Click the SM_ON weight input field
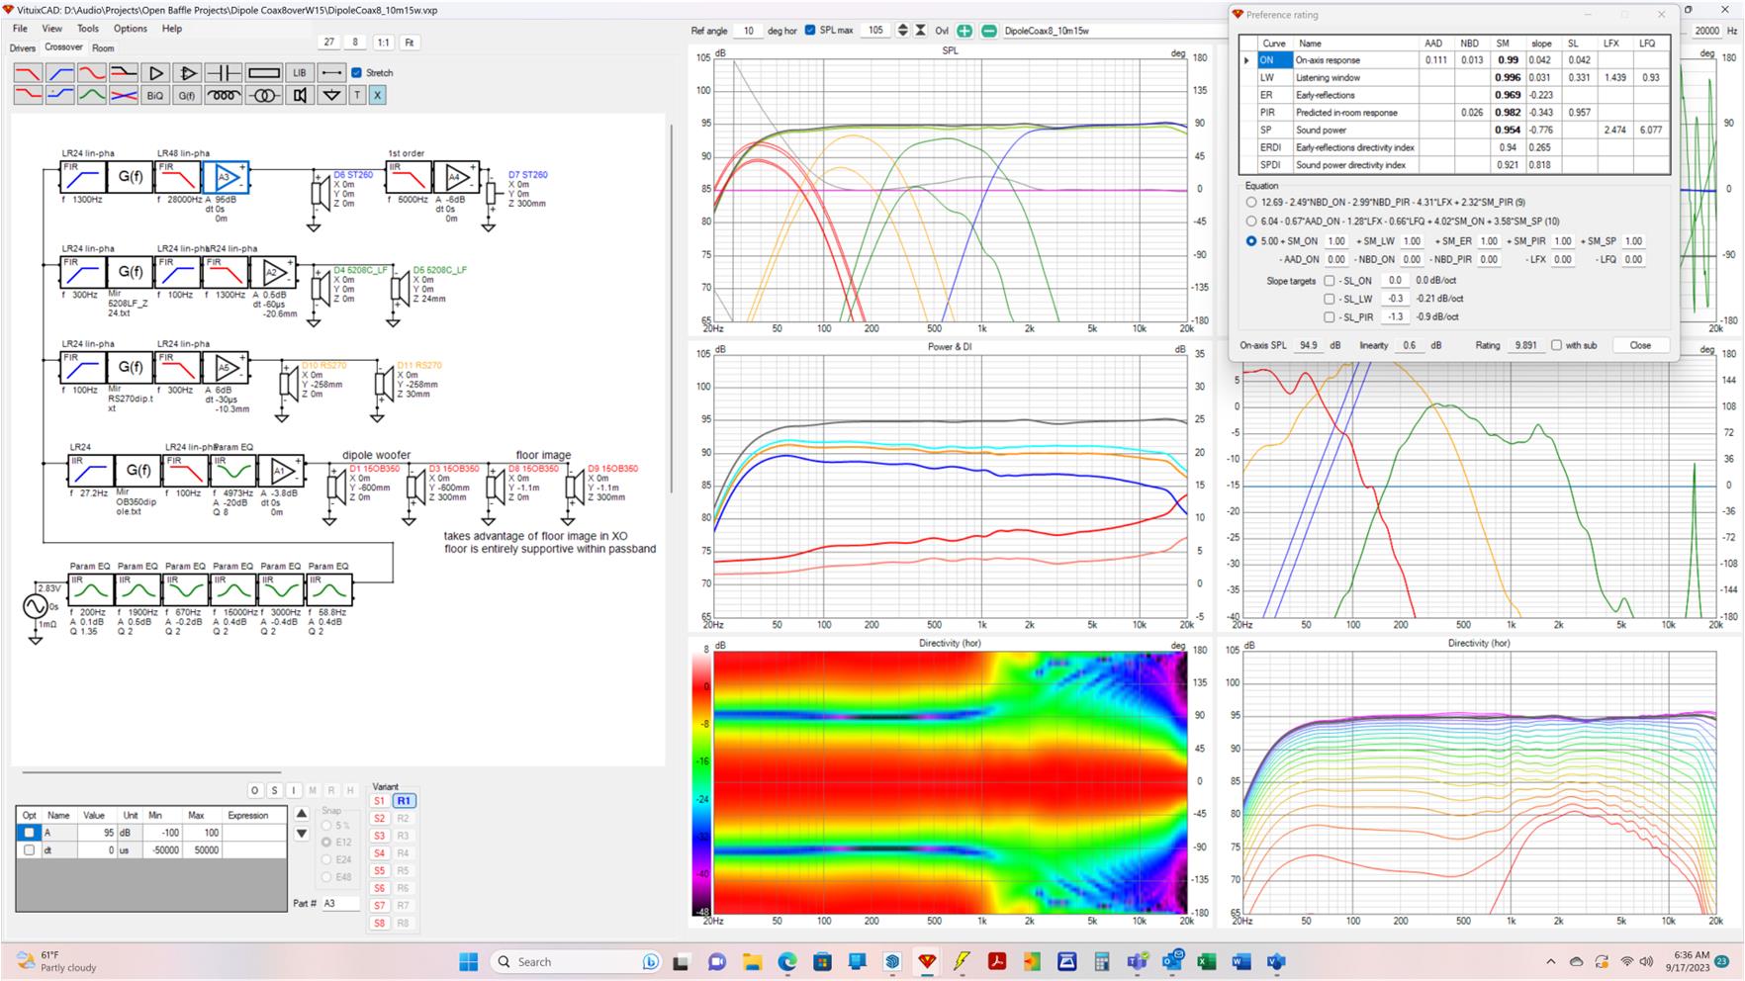The width and height of the screenshot is (1745, 981). coord(1335,241)
